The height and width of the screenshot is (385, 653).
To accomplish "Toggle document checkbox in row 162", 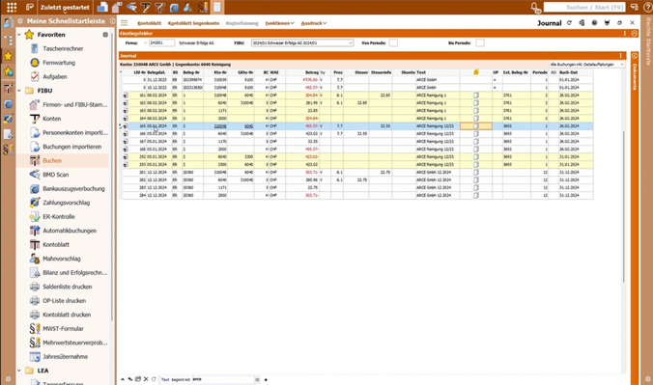I will coord(476,103).
